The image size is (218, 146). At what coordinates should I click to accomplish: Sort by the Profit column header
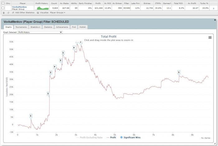[98, 3]
